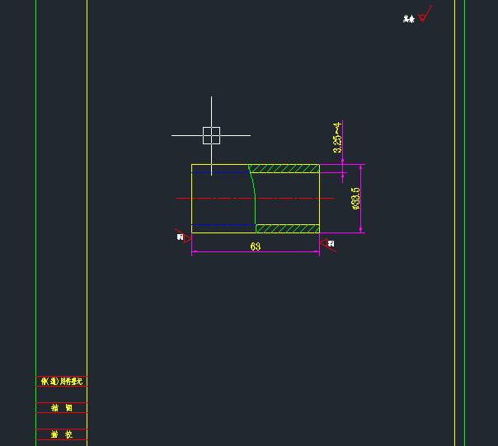Click the white 其余 label beside finish symbol

pyautogui.click(x=409, y=19)
